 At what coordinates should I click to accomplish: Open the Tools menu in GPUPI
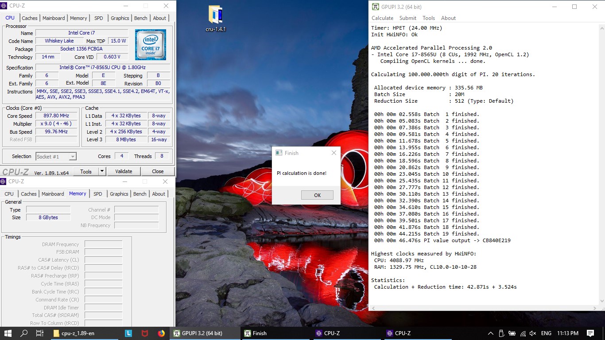429,18
